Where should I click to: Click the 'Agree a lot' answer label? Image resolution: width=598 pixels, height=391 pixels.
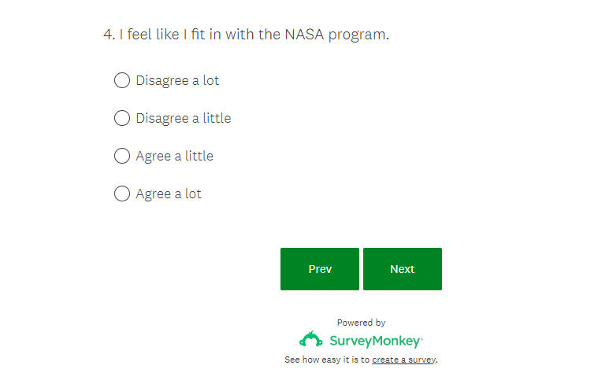point(169,194)
